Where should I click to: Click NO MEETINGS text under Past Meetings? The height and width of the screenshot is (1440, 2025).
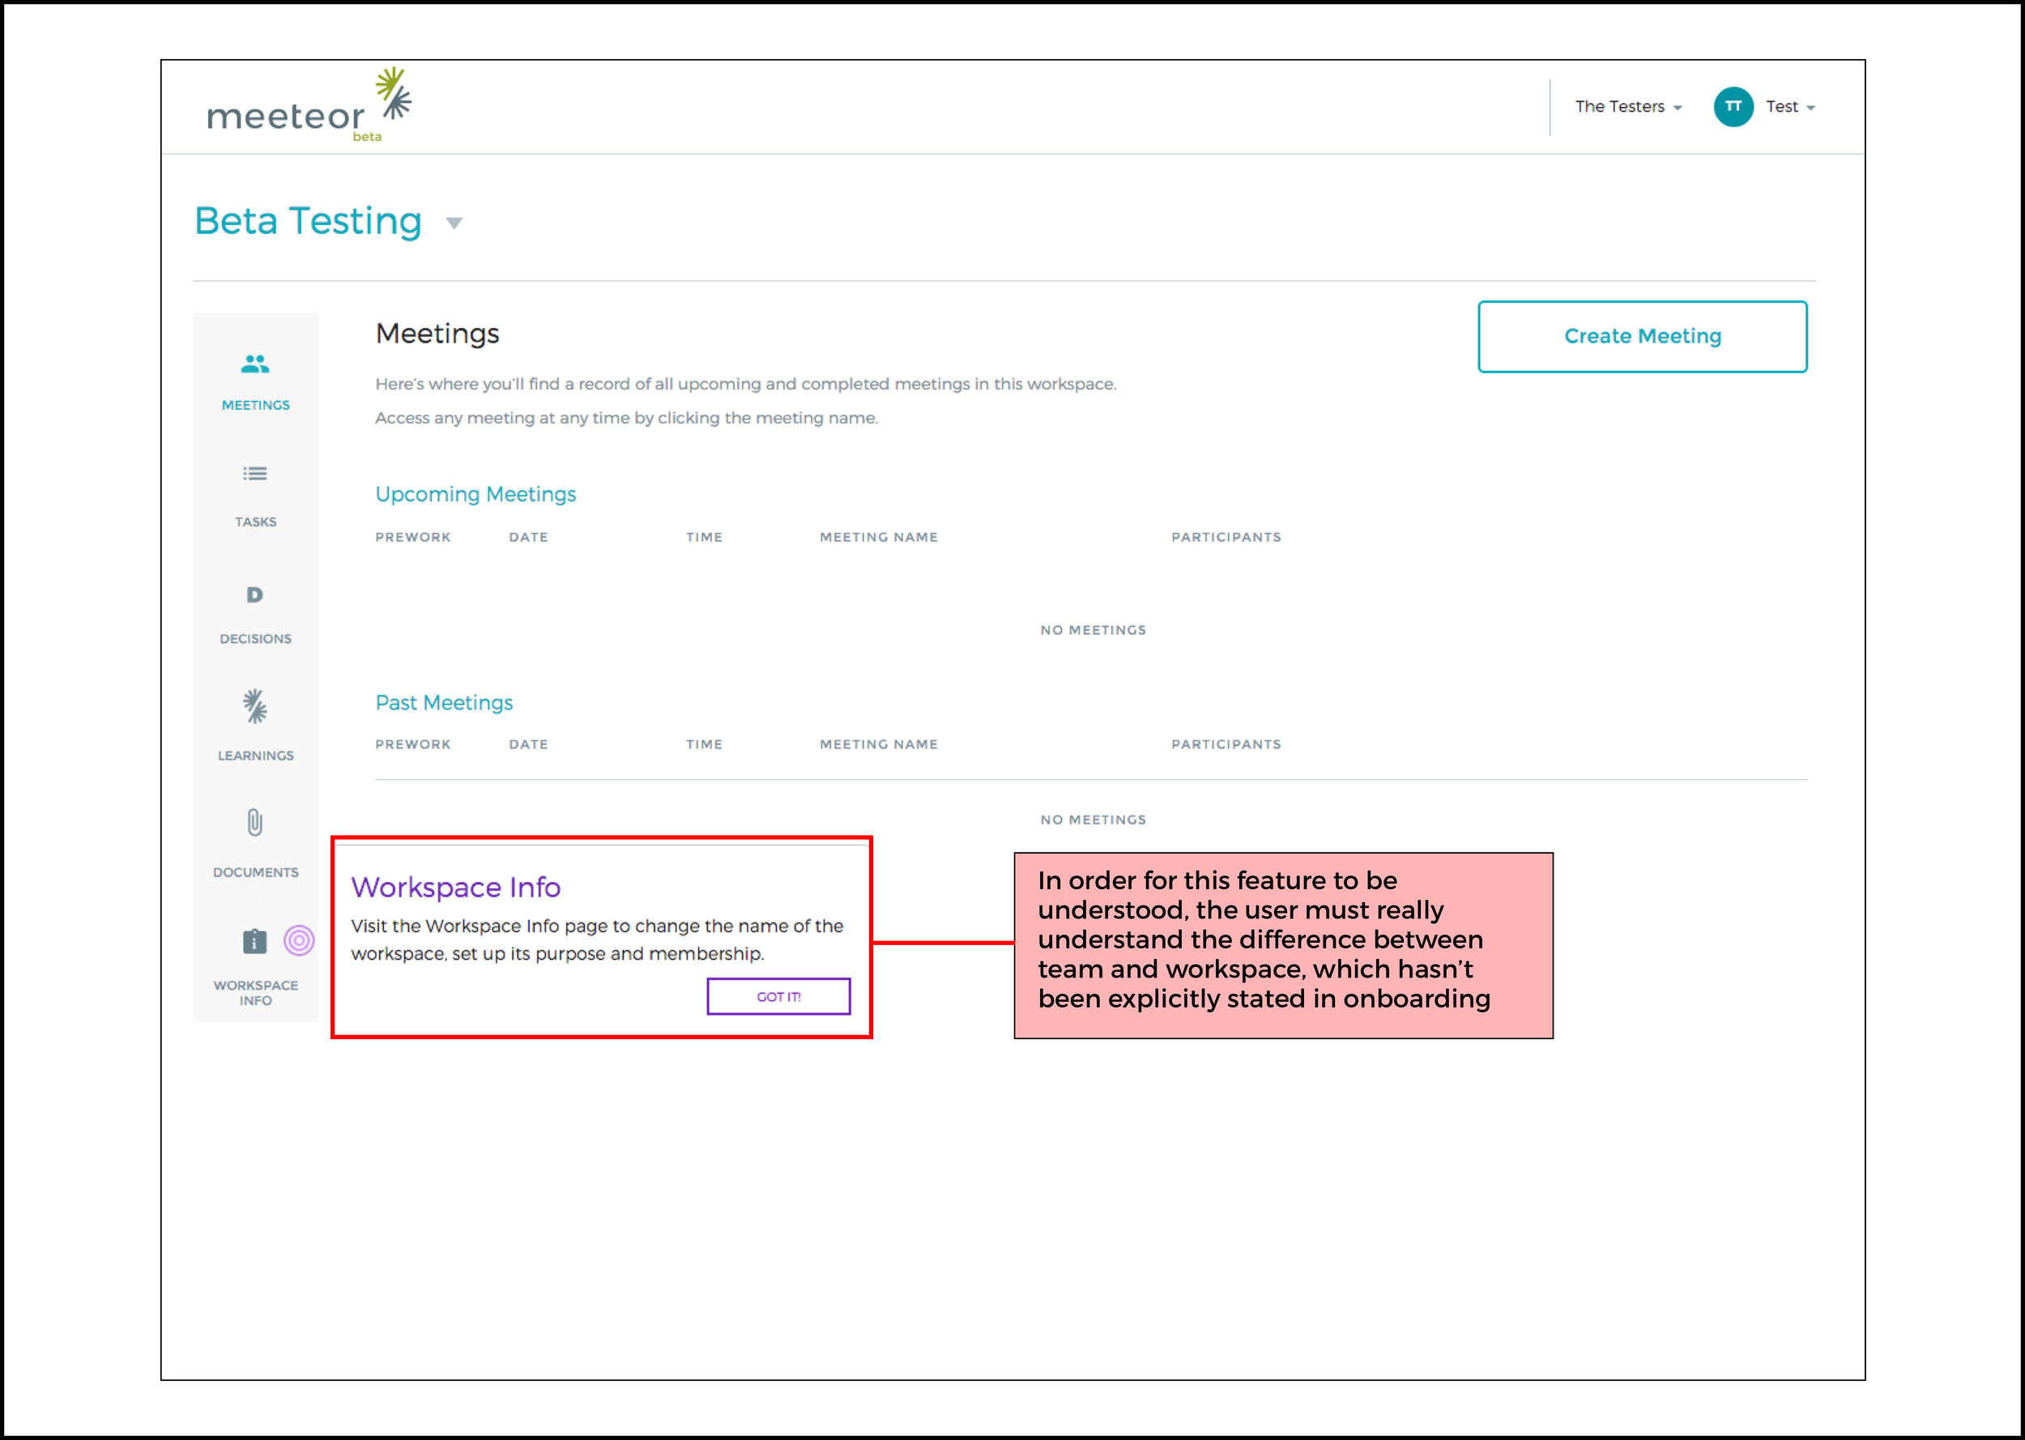coord(1093,820)
